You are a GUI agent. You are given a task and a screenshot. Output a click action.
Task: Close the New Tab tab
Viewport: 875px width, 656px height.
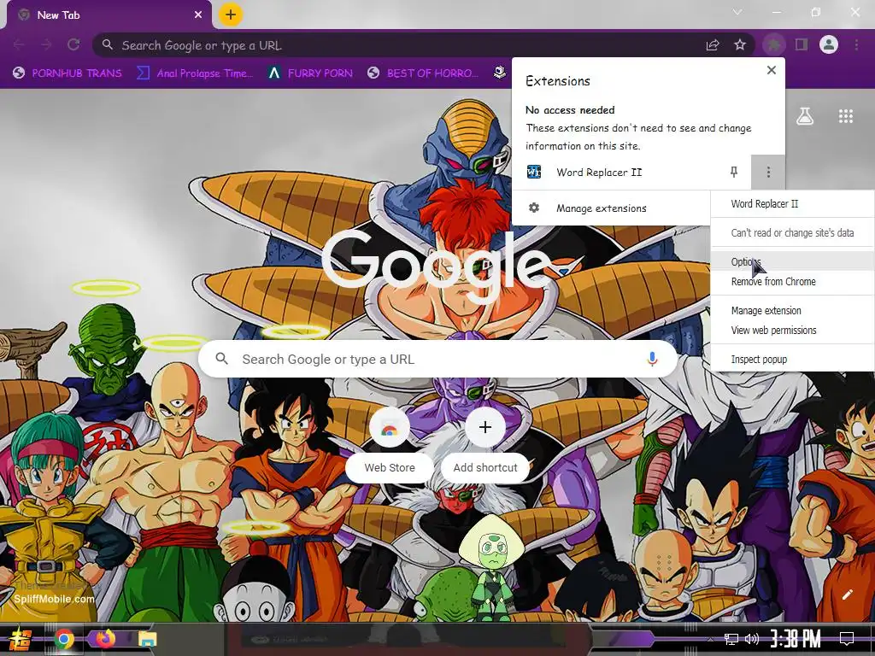tap(198, 15)
